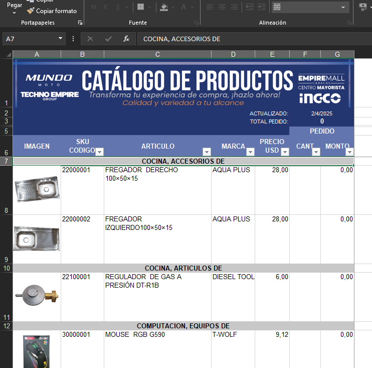This screenshot has height=368, width=372.
Task: Open the ARTICULO column filter dropdown
Action: [206, 152]
